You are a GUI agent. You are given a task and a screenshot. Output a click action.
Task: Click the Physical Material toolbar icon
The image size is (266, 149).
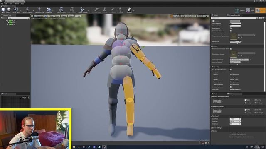click(x=83, y=10)
